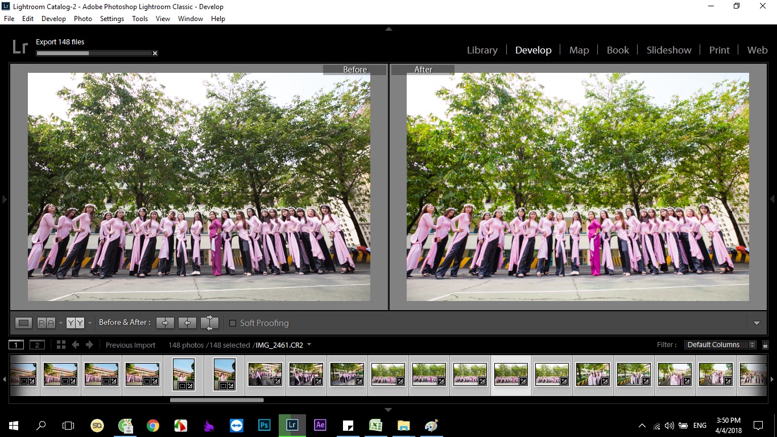Open Task View in the taskbar
Screen dimensions: 777x437
(68, 425)
